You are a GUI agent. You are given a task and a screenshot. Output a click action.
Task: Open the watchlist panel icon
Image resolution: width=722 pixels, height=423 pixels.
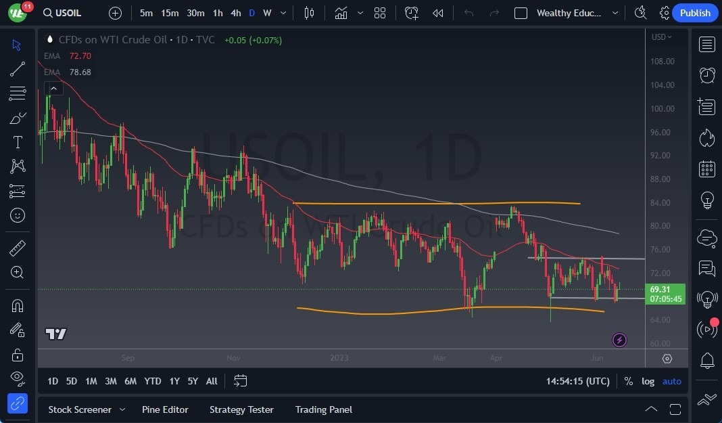(707, 45)
